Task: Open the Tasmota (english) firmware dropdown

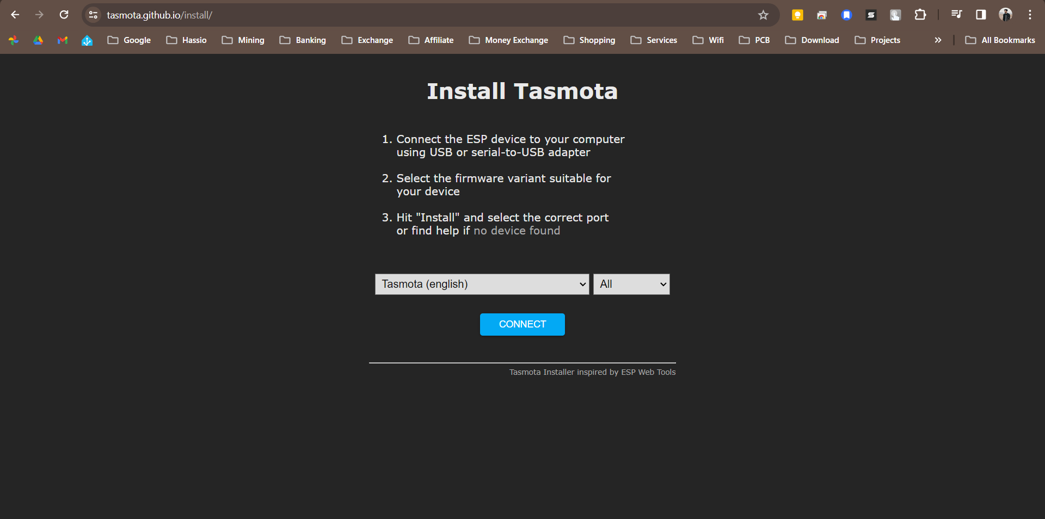Action: [481, 284]
